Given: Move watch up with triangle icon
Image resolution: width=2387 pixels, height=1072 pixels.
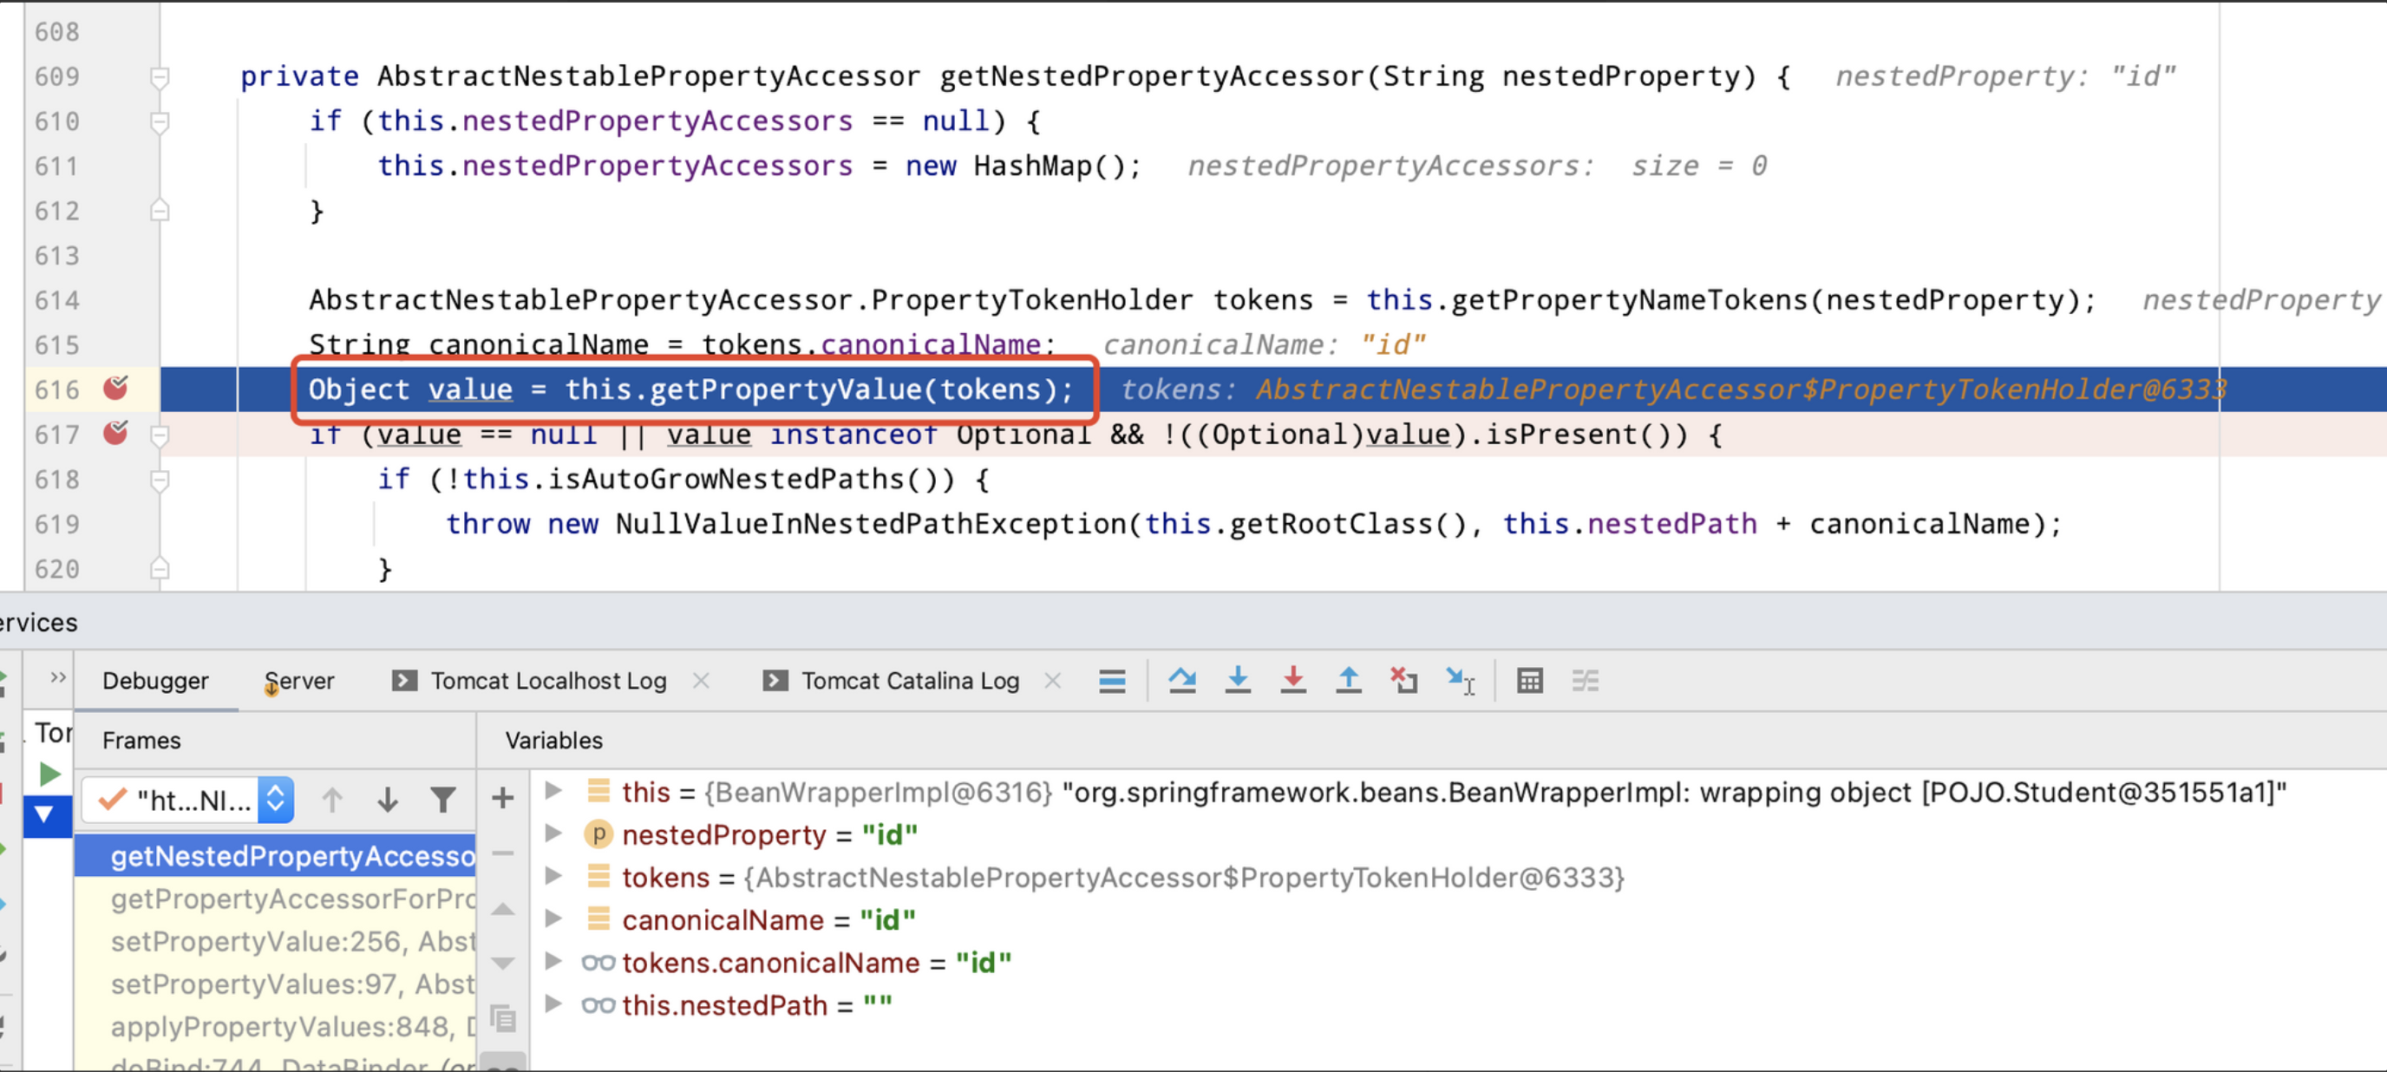Looking at the screenshot, I should (x=502, y=909).
